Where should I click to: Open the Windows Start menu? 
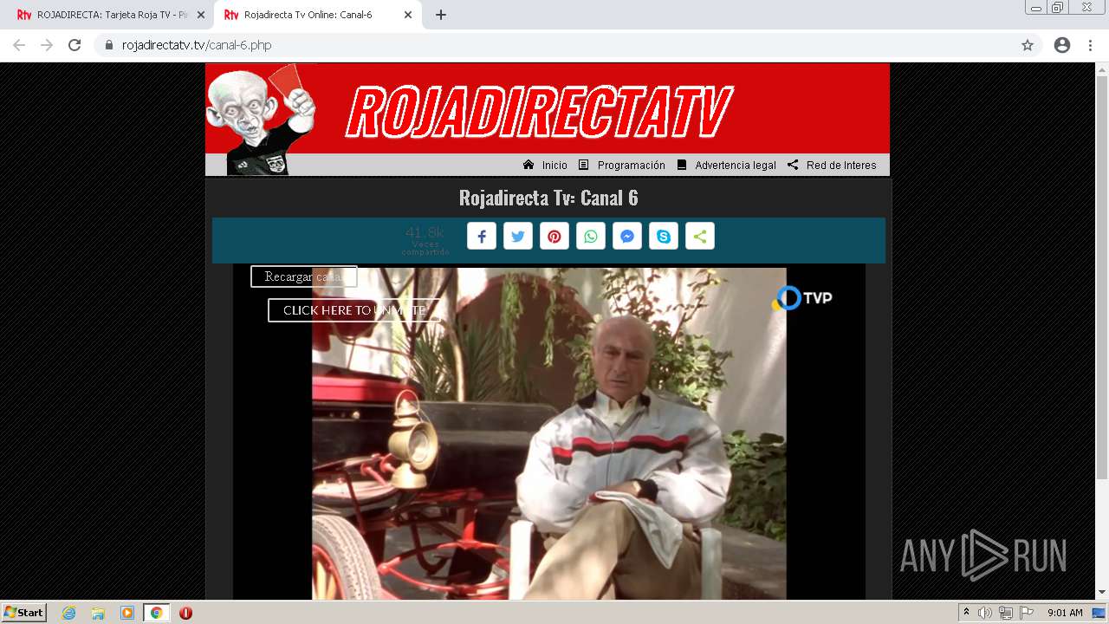pyautogui.click(x=24, y=613)
